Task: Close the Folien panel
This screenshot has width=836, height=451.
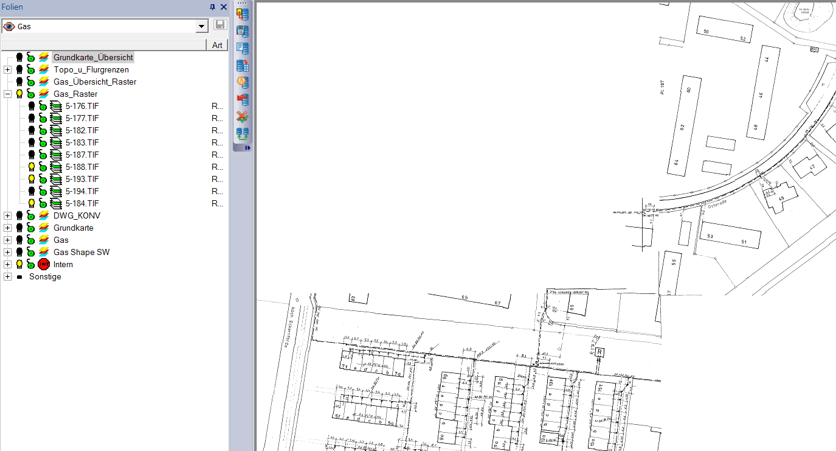Action: click(x=223, y=7)
